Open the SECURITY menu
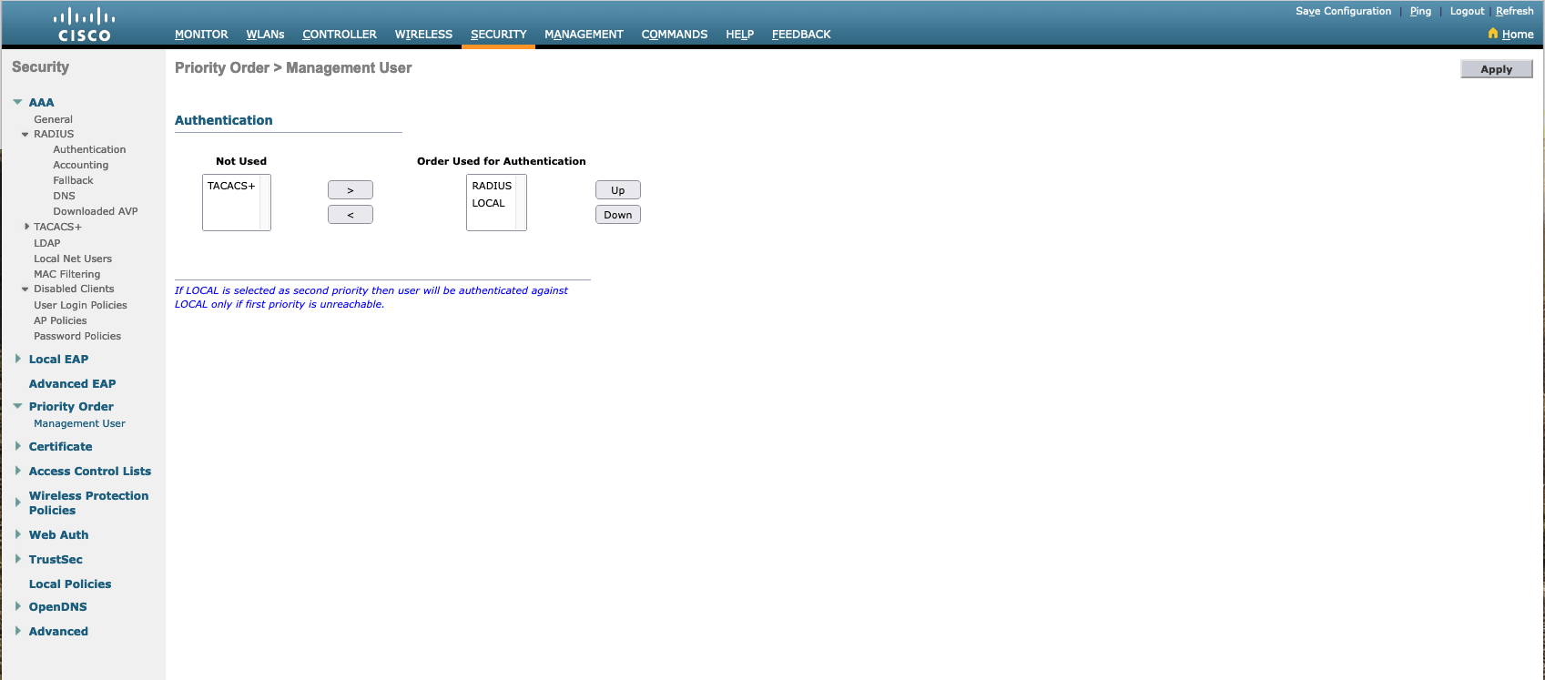This screenshot has width=1545, height=680. tap(499, 35)
